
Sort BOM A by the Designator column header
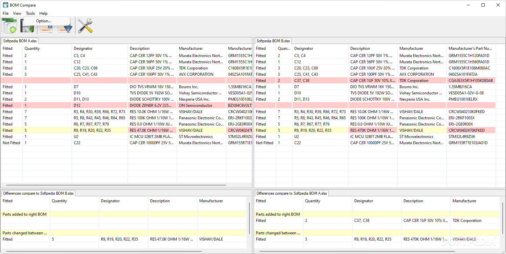tap(100, 49)
